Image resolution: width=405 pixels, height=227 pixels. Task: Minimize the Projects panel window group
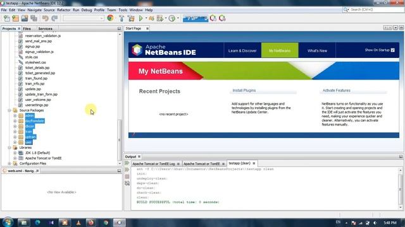(119, 28)
